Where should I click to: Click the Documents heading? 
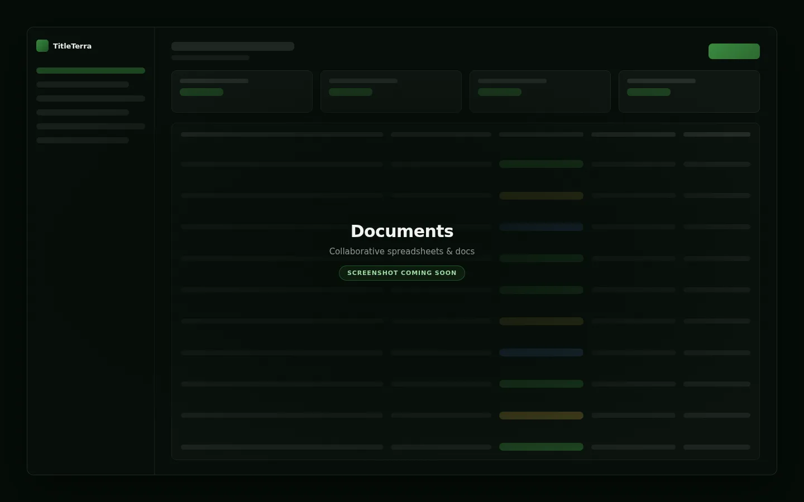tap(402, 231)
